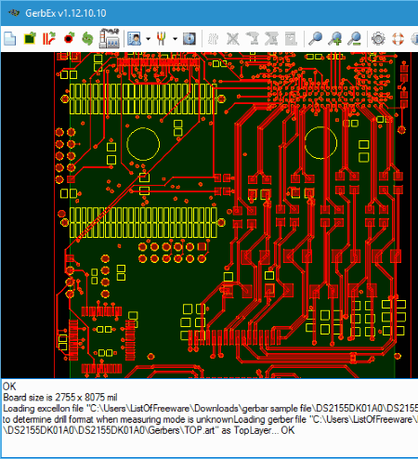Viewport: 418px width, 459px height.
Task: Click the portrait picture view icon
Action: click(135, 39)
